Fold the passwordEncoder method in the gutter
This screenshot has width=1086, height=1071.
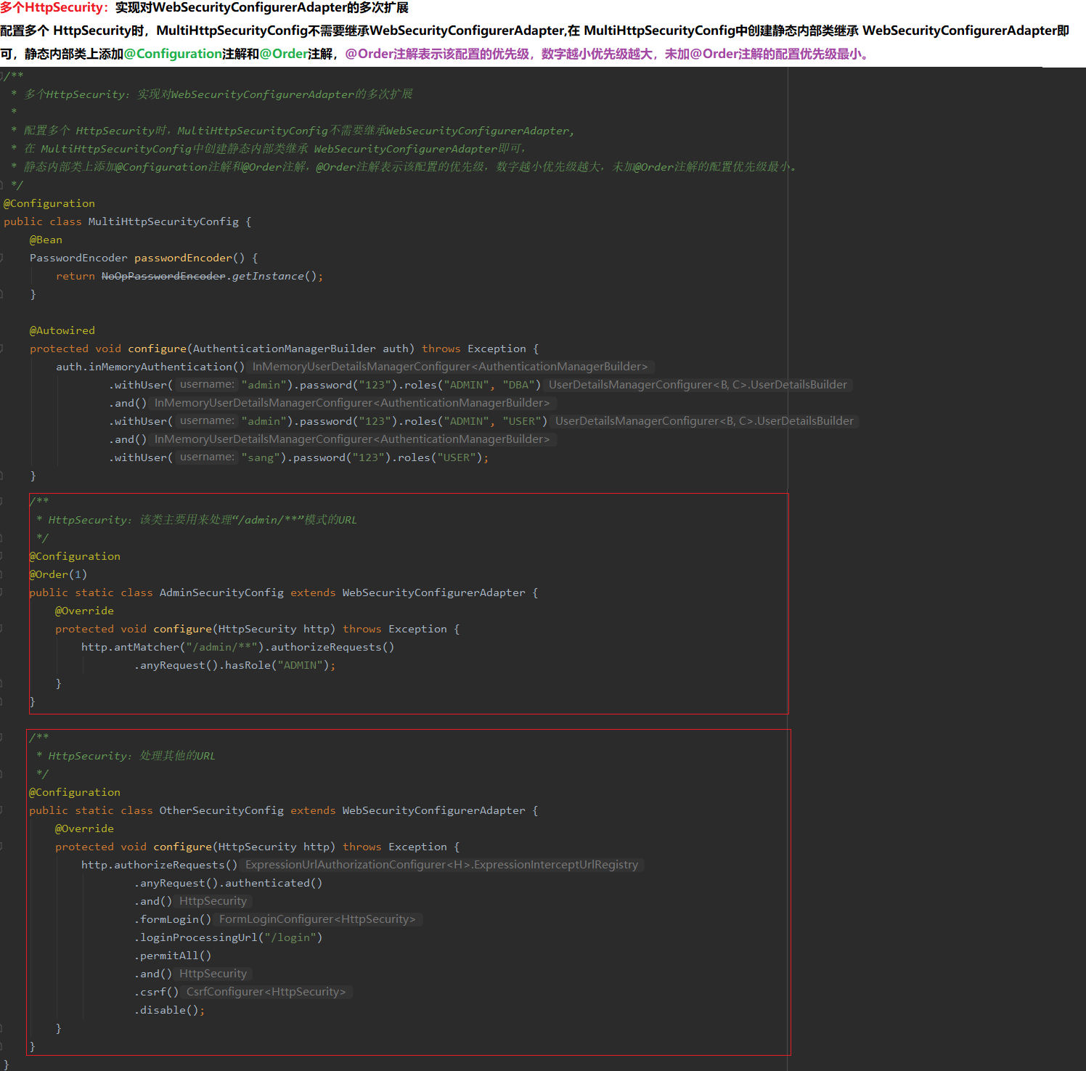pyautogui.click(x=2, y=258)
